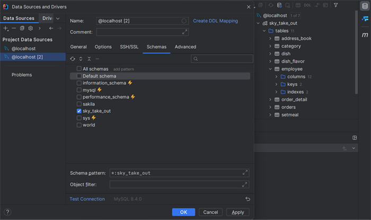Click the right chevron in data source toolbar

pos(40,29)
